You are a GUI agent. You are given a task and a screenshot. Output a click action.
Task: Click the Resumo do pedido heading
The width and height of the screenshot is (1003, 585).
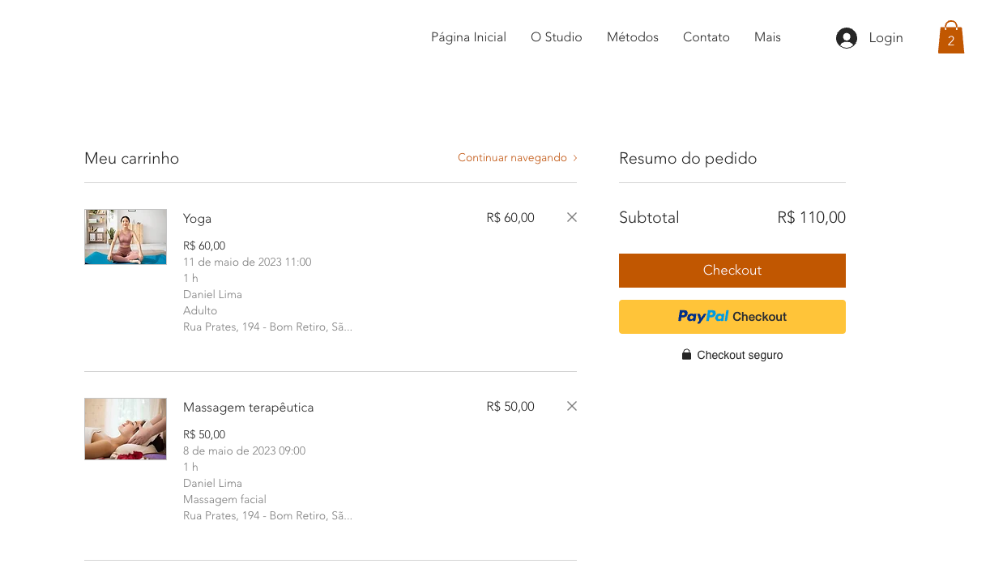(x=688, y=159)
